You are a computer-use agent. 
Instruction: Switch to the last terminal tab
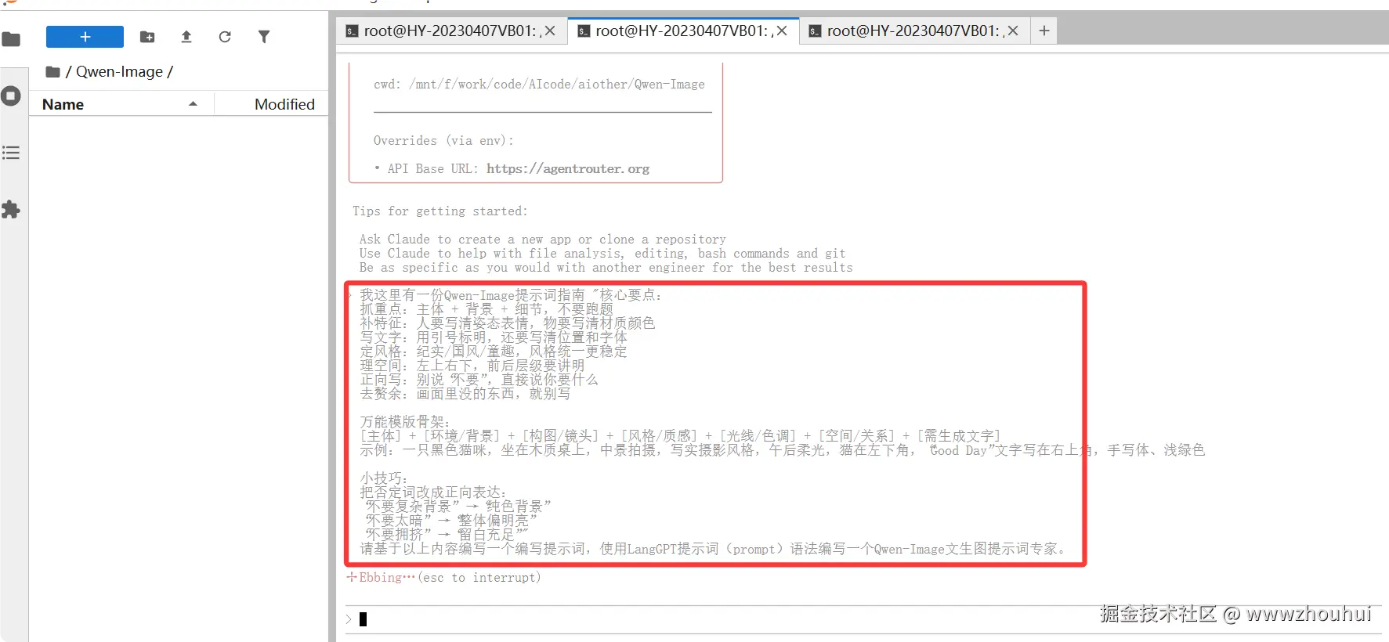pyautogui.click(x=914, y=31)
